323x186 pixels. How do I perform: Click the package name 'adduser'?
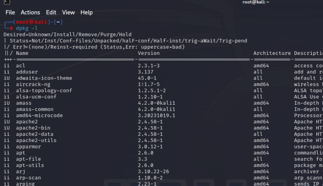coord(27,72)
